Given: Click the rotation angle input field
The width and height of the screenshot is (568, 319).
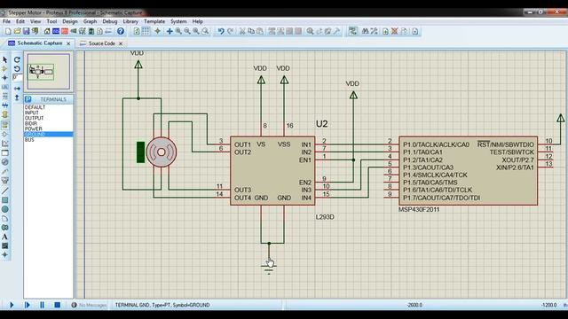Looking at the screenshot, I should [x=18, y=77].
